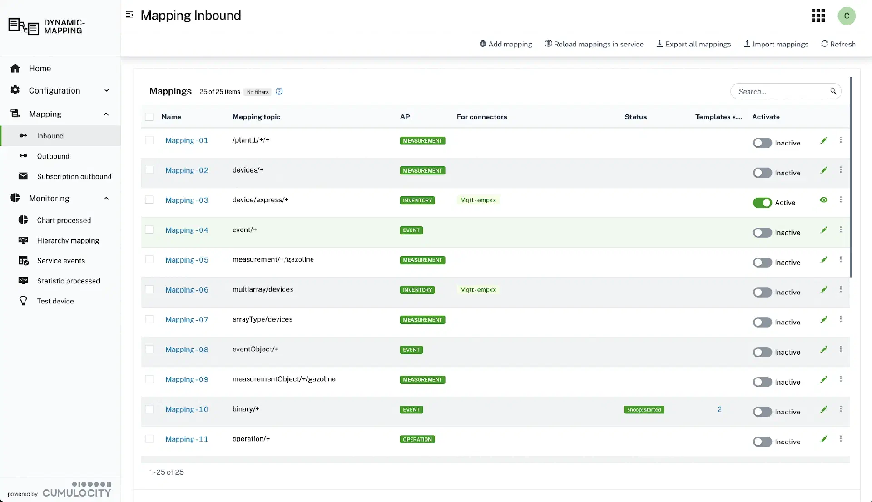Deactivate the Active toggle for Mapping-03

coord(762,203)
